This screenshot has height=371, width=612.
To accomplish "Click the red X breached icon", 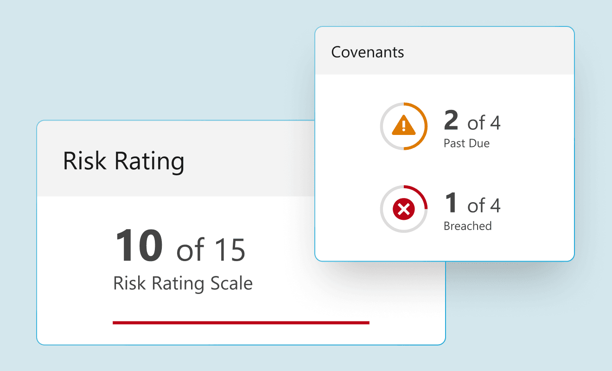I will [x=403, y=210].
